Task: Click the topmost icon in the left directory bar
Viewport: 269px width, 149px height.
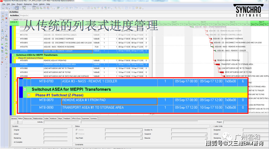Action: pyautogui.click(x=2, y=13)
